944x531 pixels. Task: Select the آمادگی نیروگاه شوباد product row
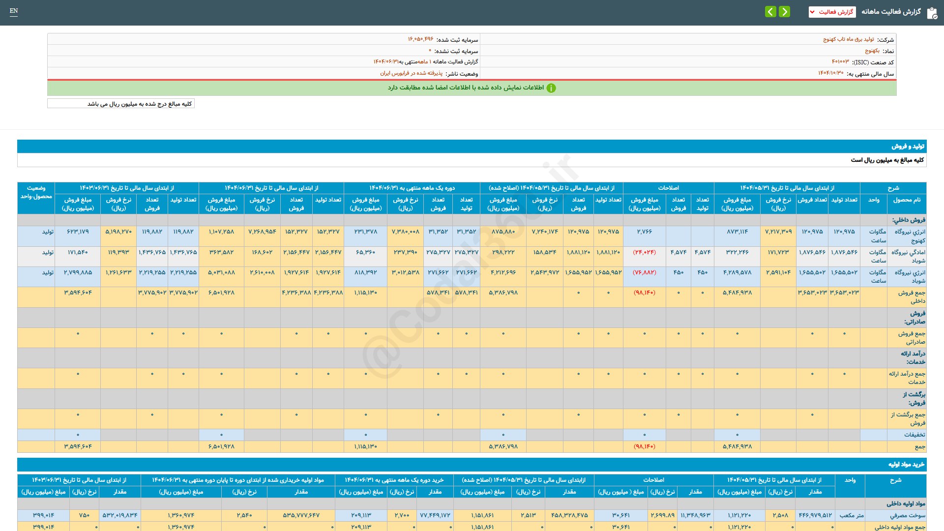(908, 256)
